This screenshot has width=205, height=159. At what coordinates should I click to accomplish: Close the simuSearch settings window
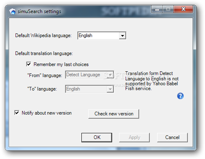pyautogui.click(x=183, y=9)
